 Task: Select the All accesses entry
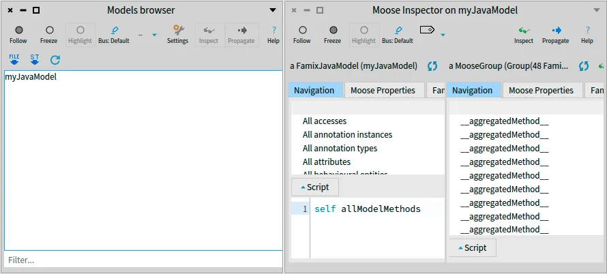pos(368,121)
